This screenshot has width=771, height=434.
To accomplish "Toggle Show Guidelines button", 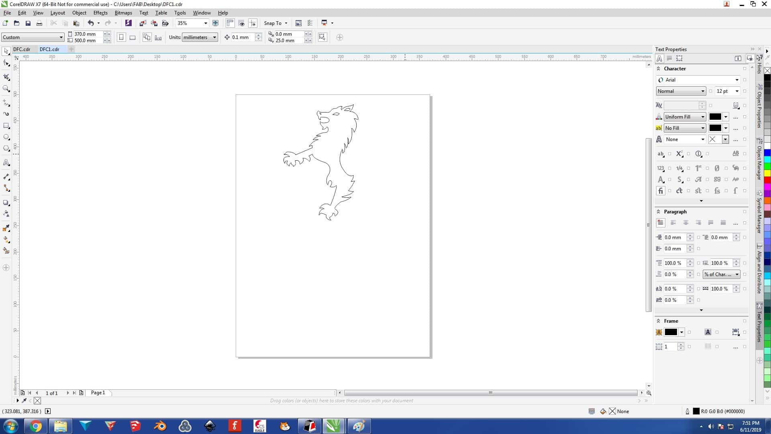I will (x=253, y=23).
